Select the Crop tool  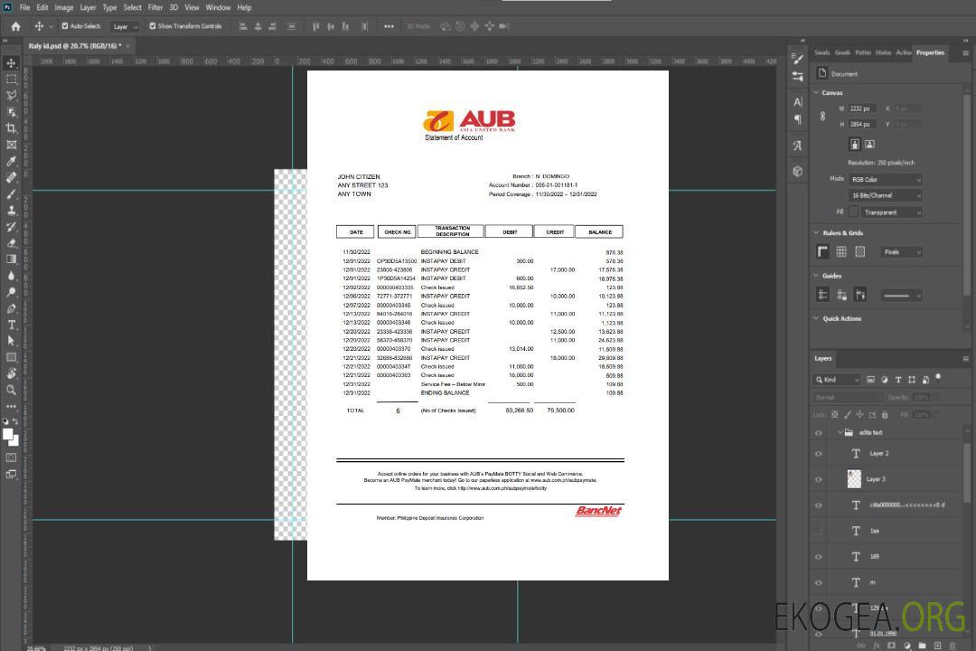[11, 128]
